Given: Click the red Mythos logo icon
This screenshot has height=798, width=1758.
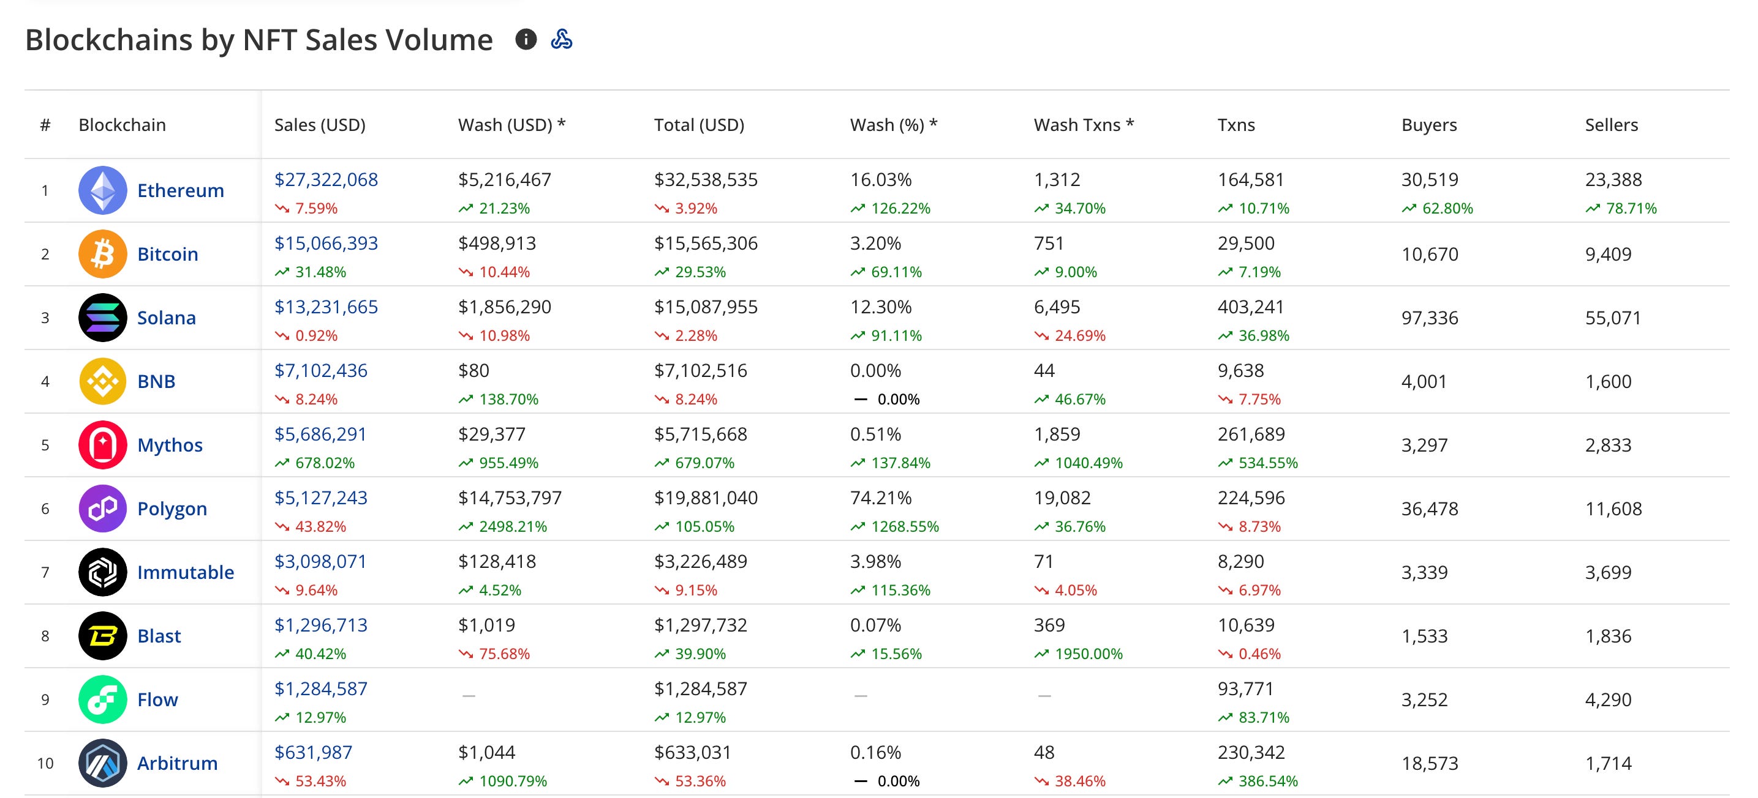Looking at the screenshot, I should tap(102, 445).
